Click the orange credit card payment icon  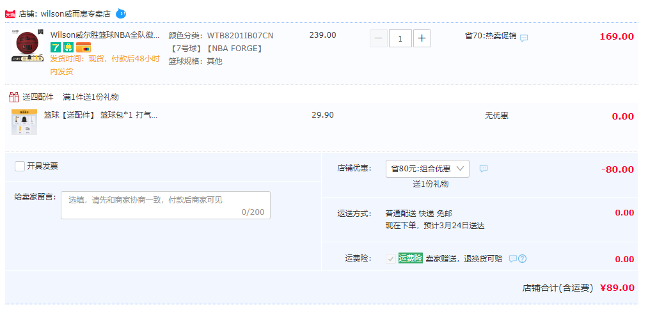click(x=84, y=47)
